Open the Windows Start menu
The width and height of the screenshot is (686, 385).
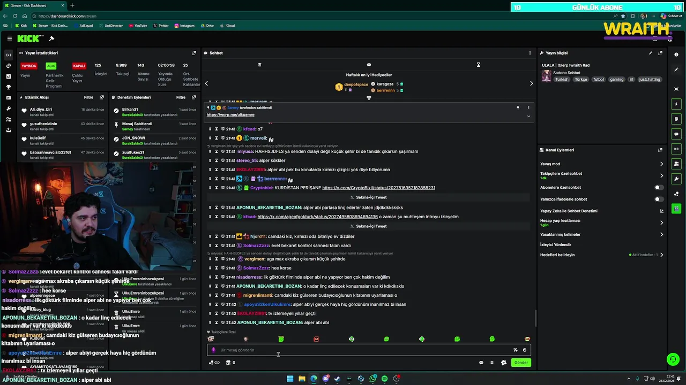[x=290, y=379]
